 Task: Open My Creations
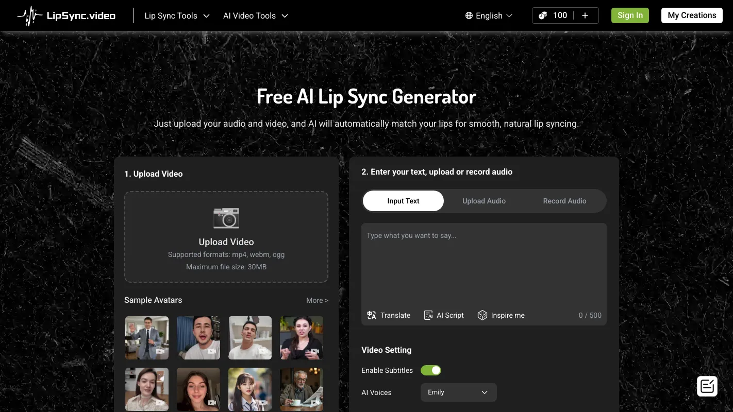click(x=691, y=15)
